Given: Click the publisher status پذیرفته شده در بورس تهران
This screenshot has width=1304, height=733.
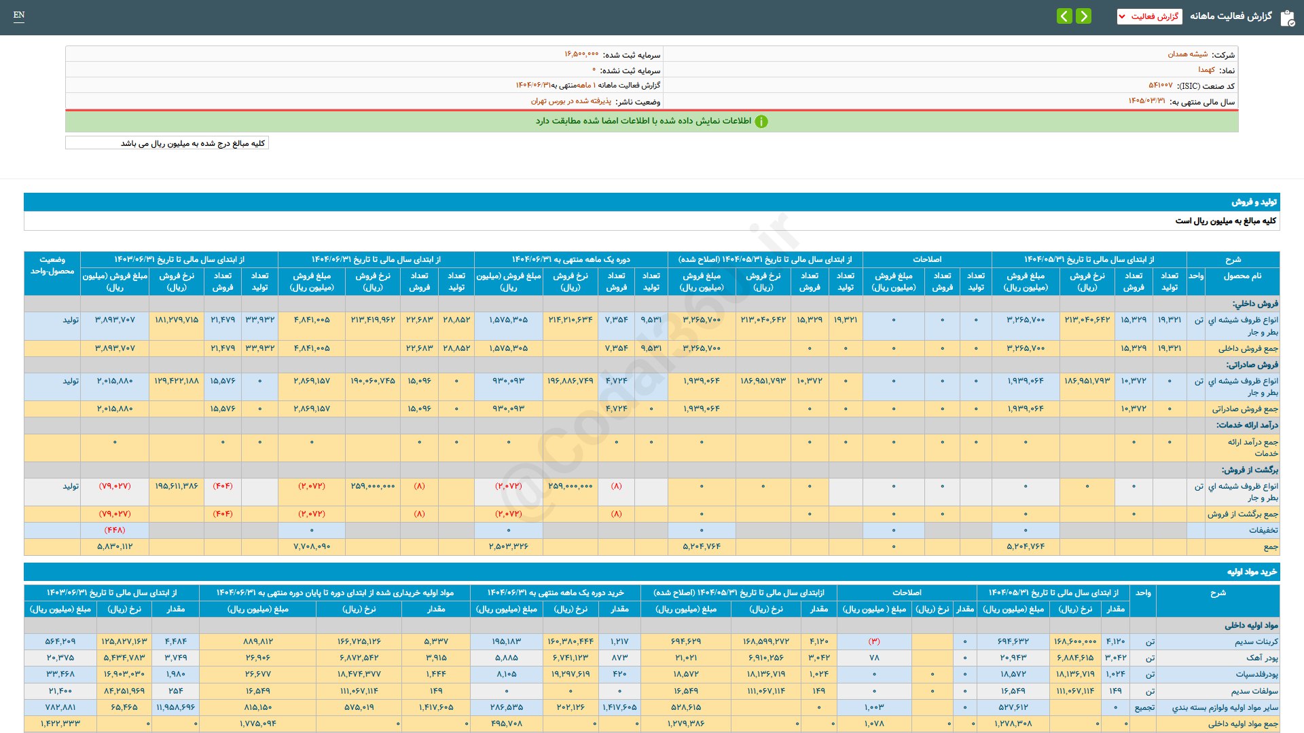Looking at the screenshot, I should [570, 101].
